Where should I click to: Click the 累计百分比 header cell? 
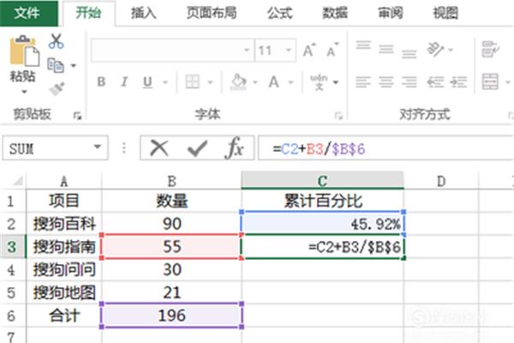(323, 201)
